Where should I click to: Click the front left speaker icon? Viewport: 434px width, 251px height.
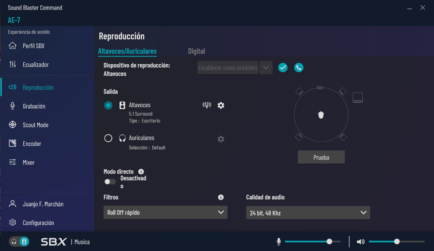299,91
